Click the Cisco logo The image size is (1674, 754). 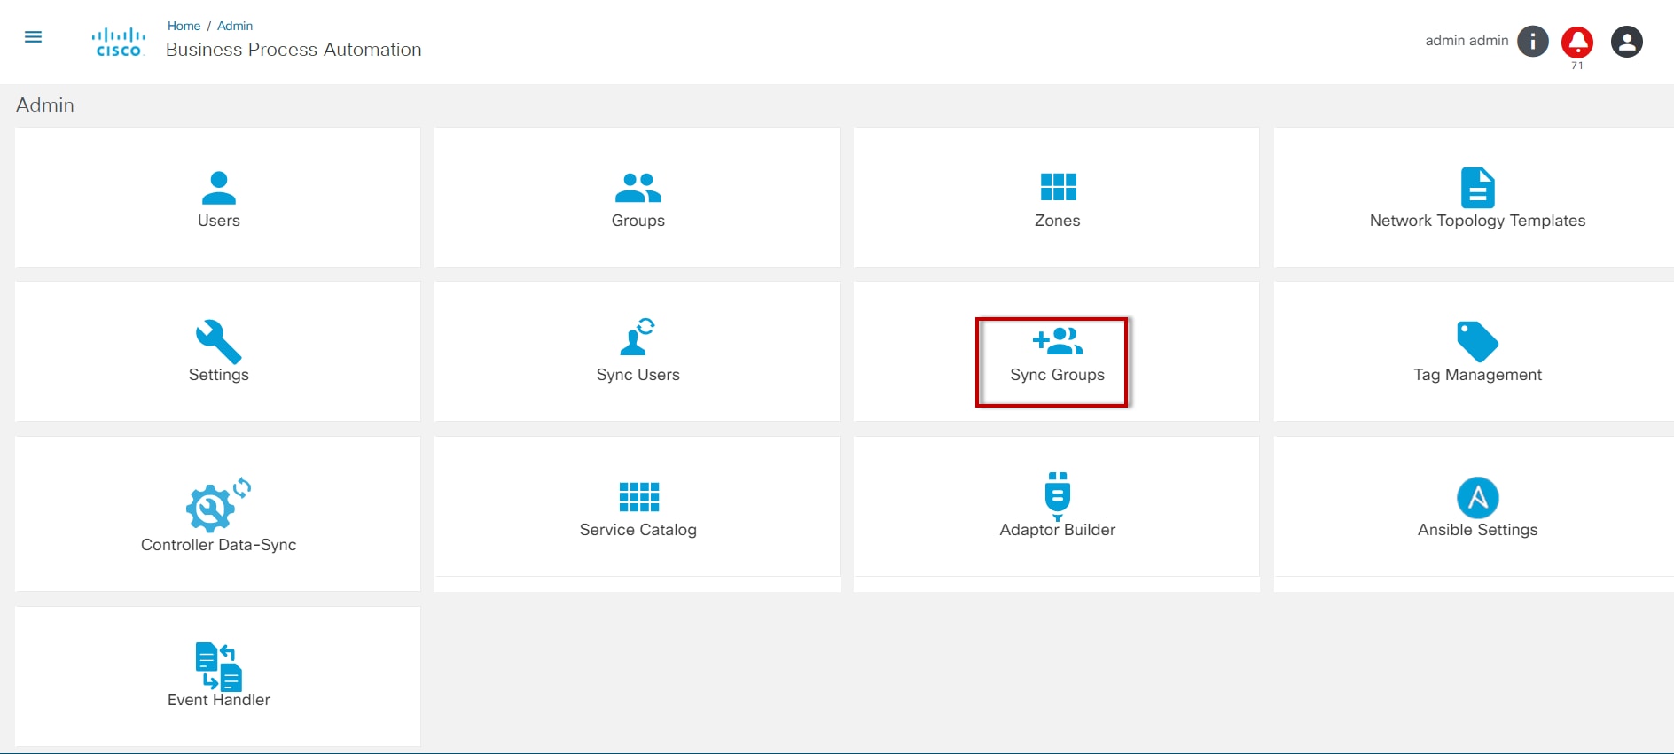tap(119, 42)
